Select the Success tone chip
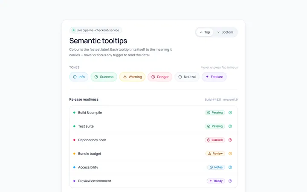The width and height of the screenshot is (307, 192). pos(104,77)
